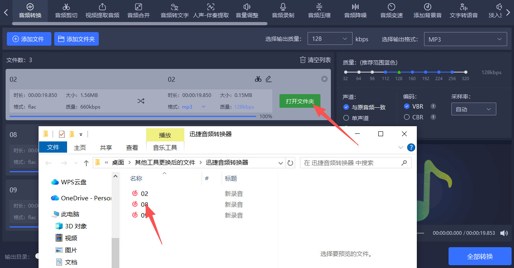Select the 音频转换 tab

(x=30, y=11)
